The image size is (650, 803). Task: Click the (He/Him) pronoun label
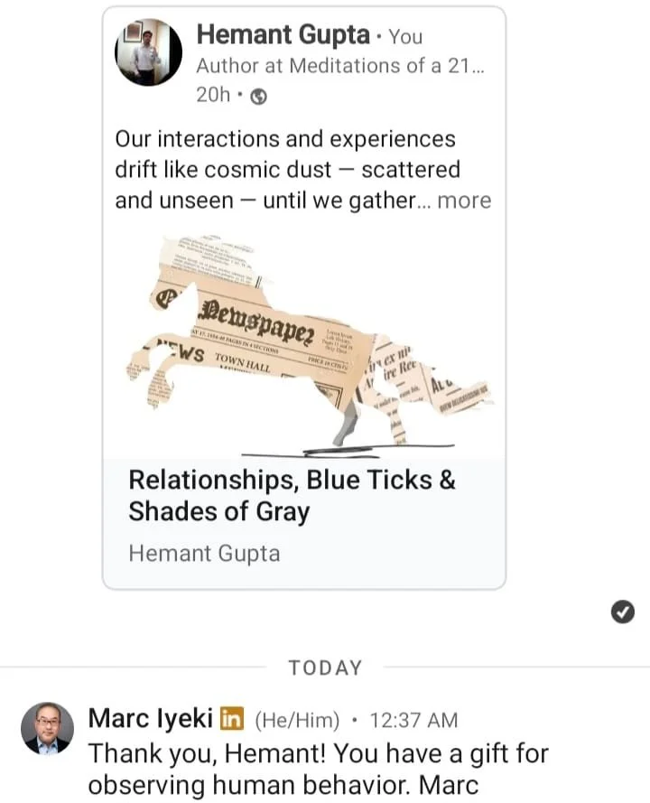(297, 720)
